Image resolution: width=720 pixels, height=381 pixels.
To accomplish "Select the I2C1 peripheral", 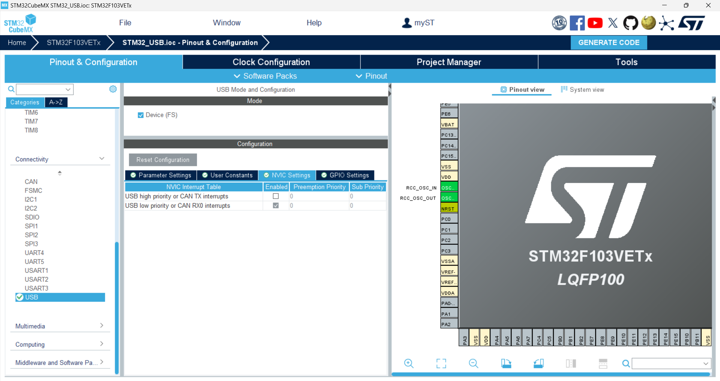I will pos(31,199).
